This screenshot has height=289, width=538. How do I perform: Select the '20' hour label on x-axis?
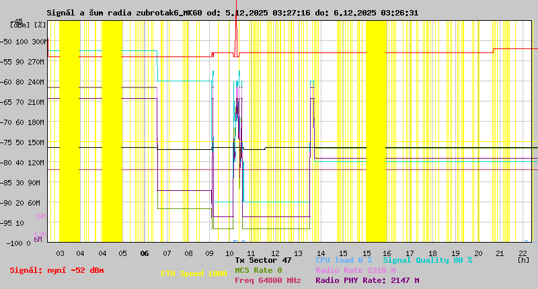478,253
